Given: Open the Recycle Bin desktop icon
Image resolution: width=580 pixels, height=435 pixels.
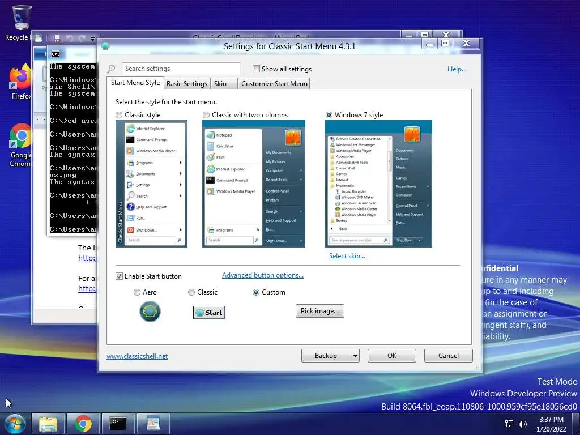Looking at the screenshot, I should pos(20,22).
